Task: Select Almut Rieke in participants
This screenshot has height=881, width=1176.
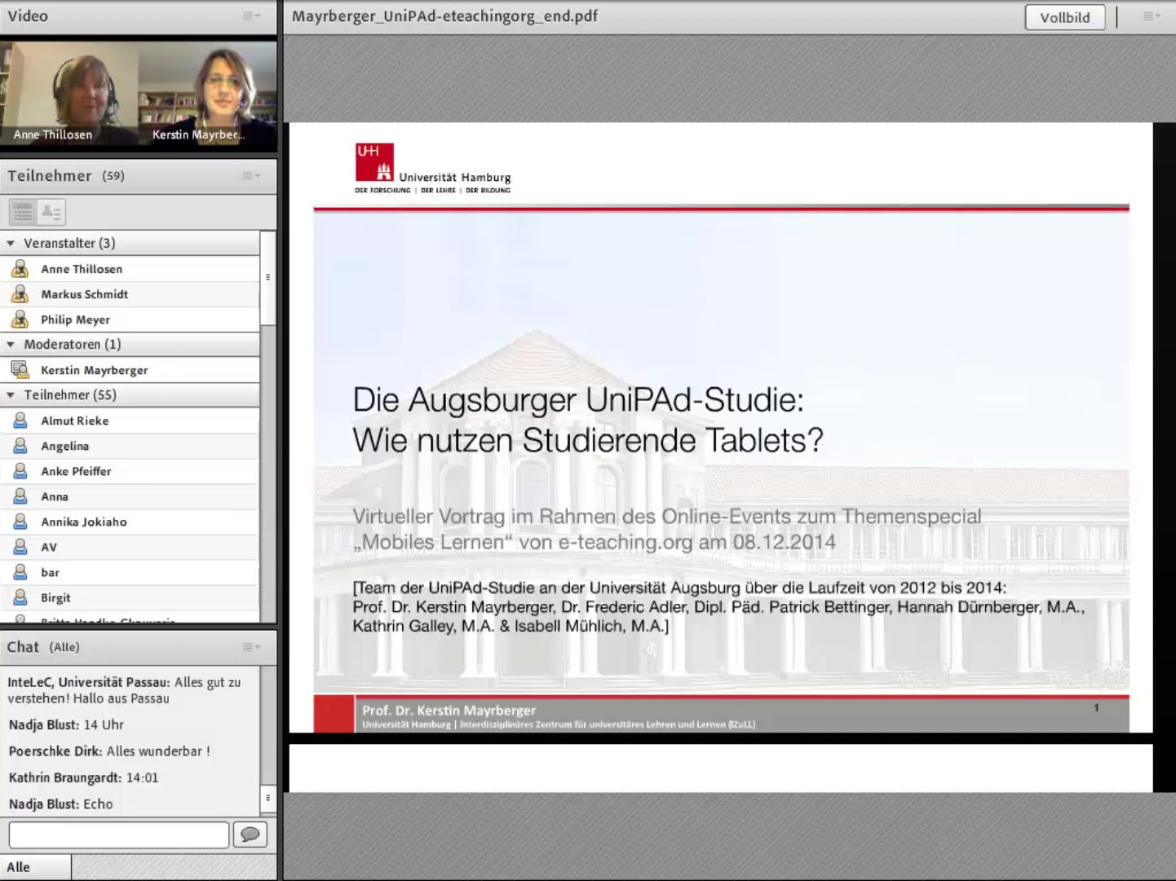Action: (x=130, y=421)
